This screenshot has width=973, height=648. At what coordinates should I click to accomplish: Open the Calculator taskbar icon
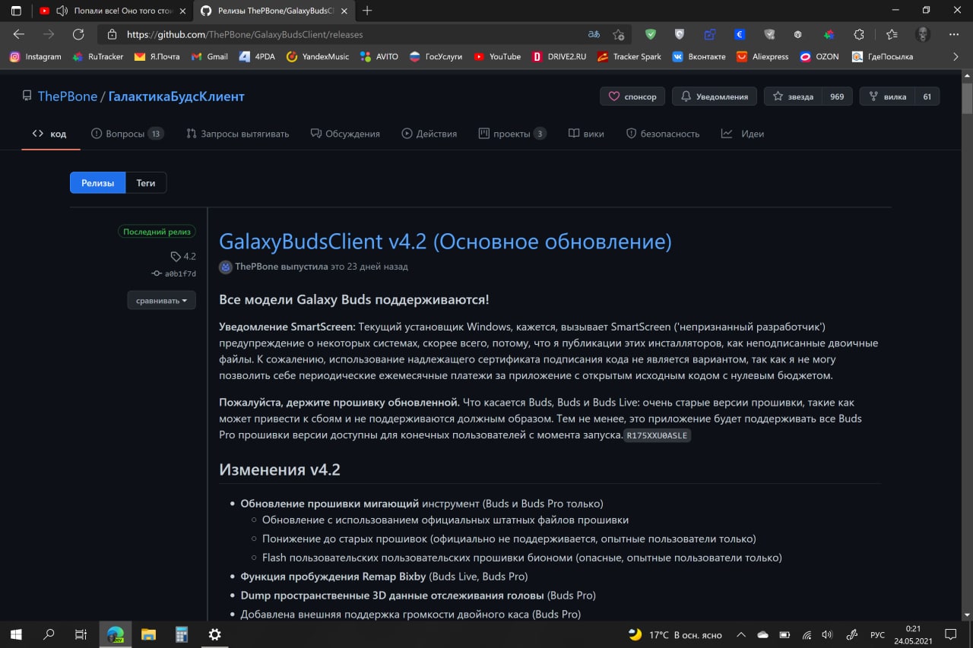(182, 634)
